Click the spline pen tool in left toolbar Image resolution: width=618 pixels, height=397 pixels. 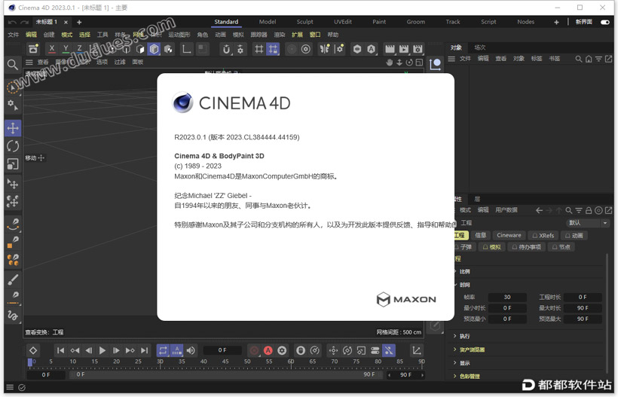[x=13, y=222]
